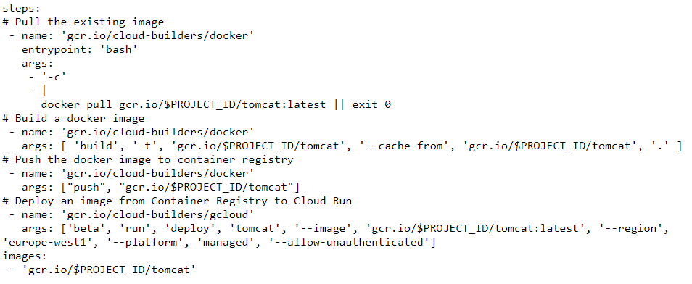Image resolution: width=692 pixels, height=284 pixels.
Task: Click the '--allow-unauthenticated' flag
Action: tap(350, 243)
